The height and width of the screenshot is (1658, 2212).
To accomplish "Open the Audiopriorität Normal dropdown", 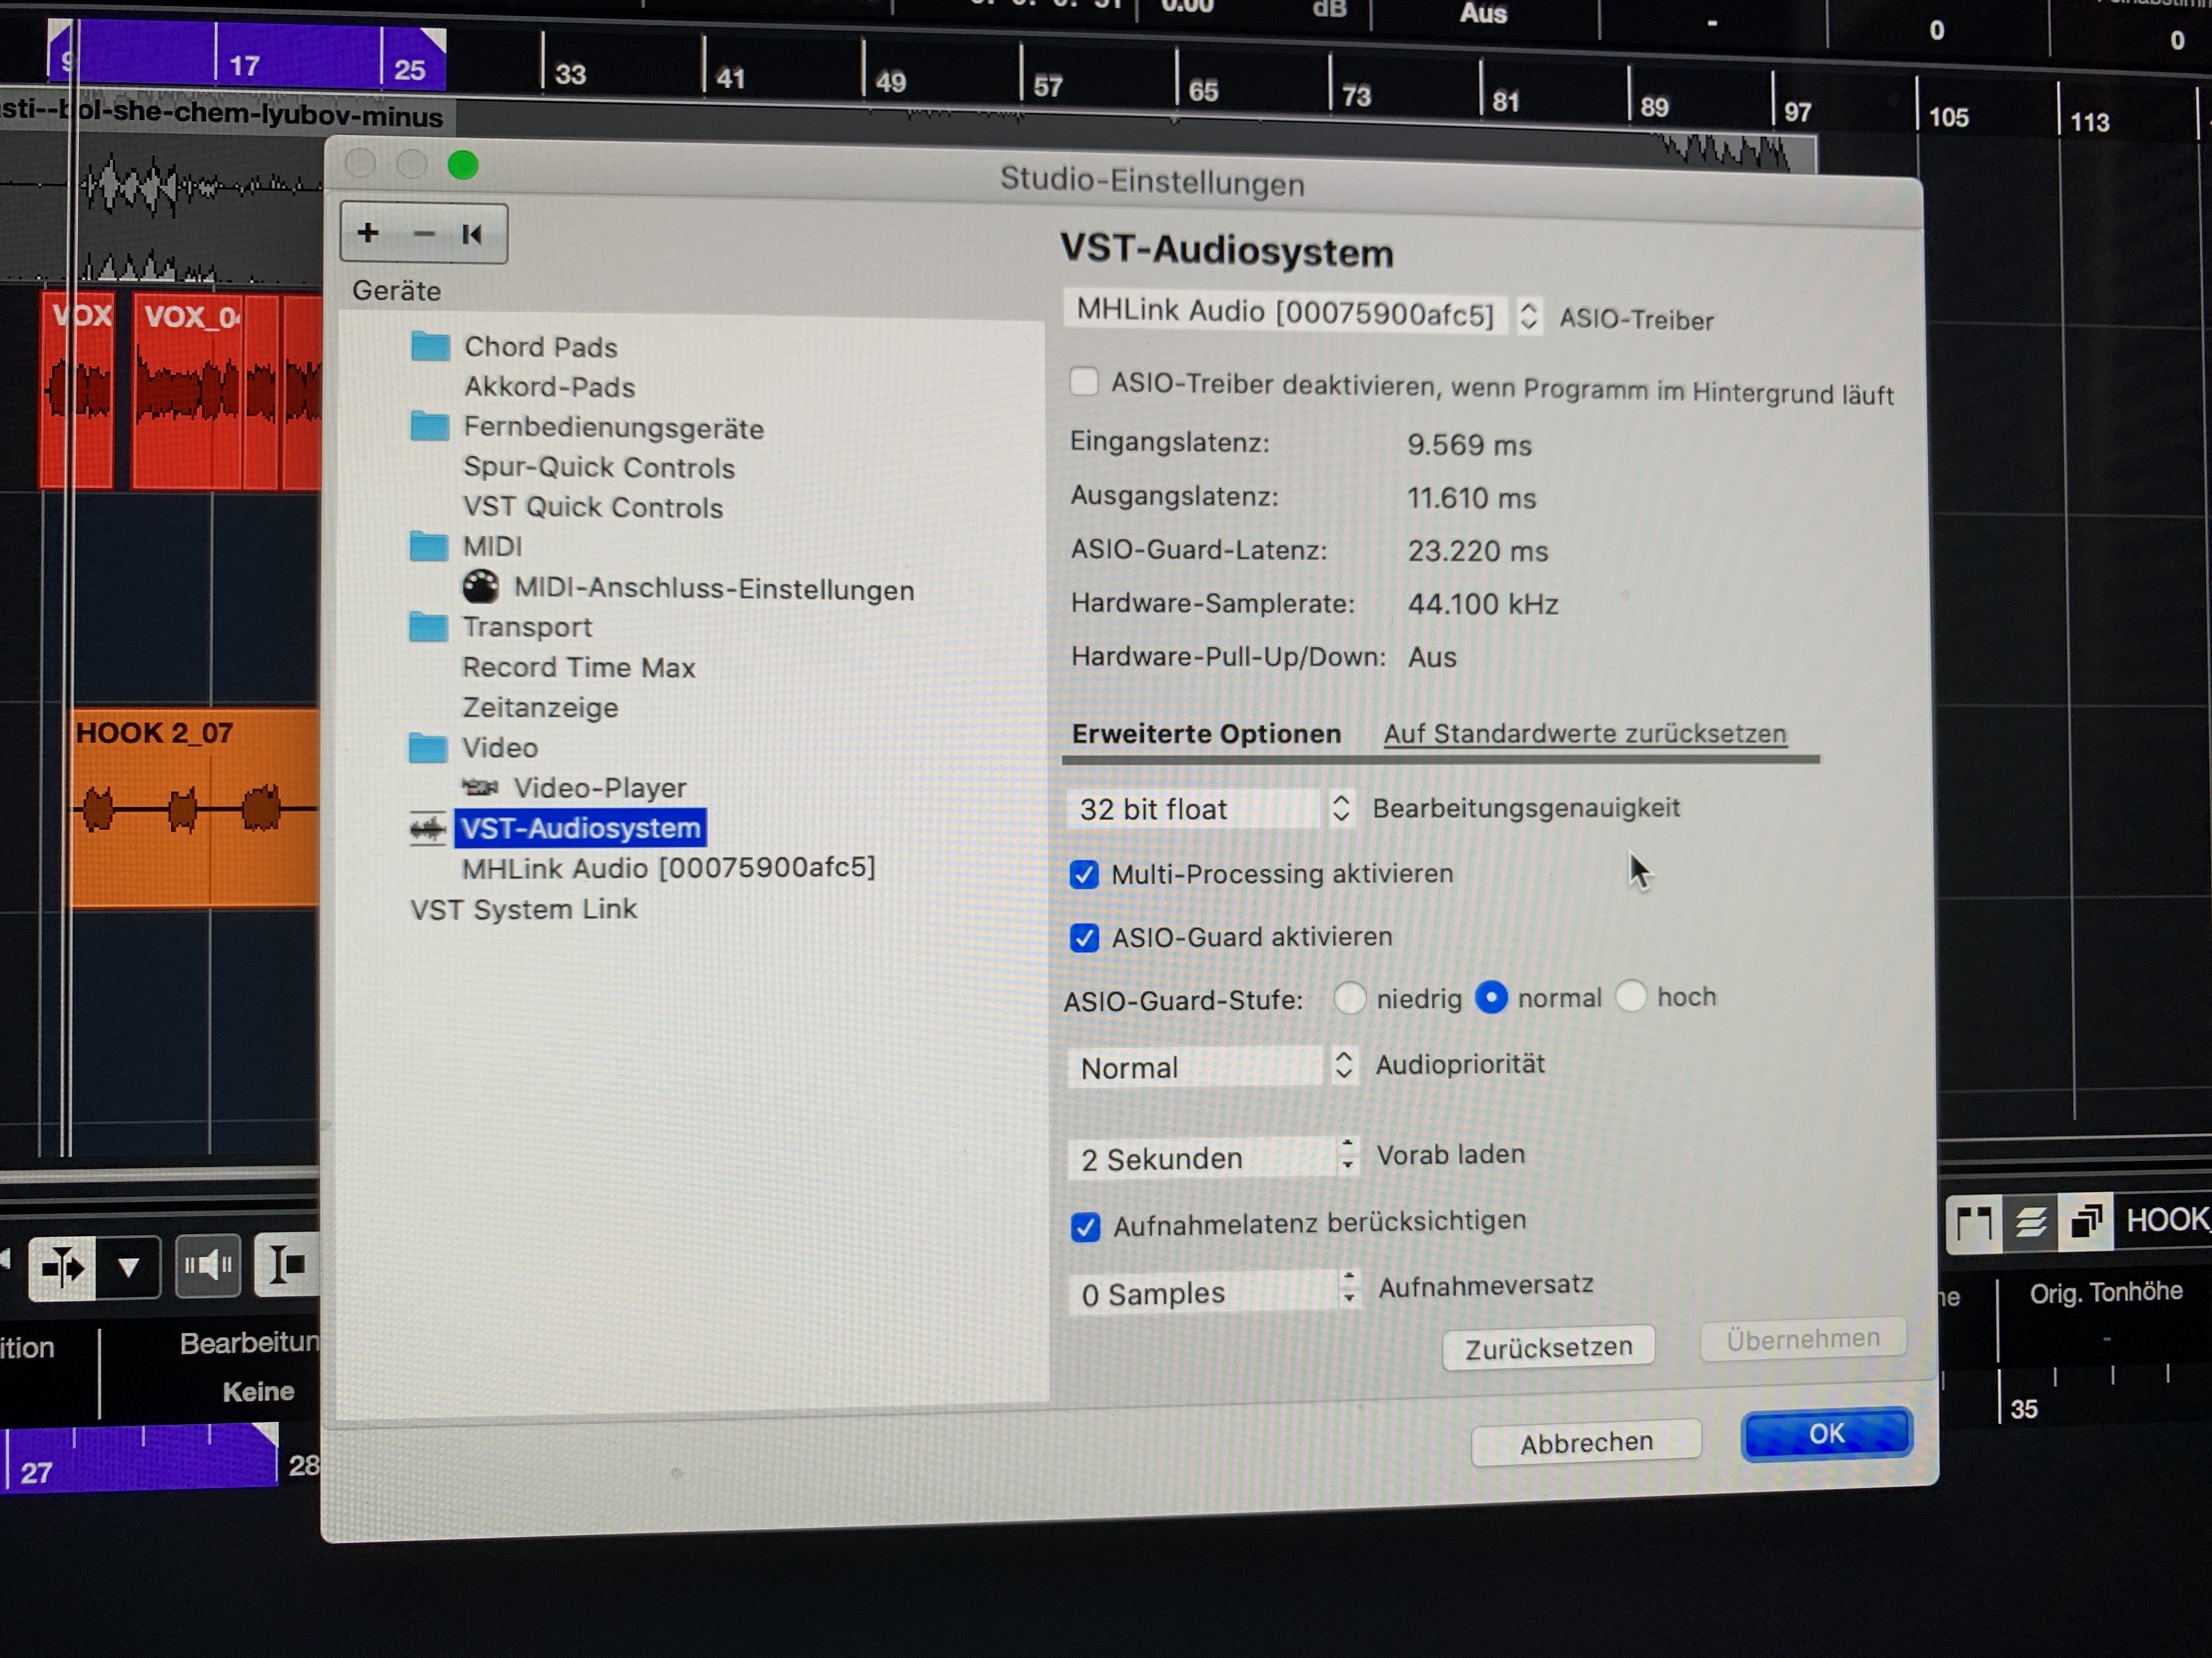I will (1213, 1066).
